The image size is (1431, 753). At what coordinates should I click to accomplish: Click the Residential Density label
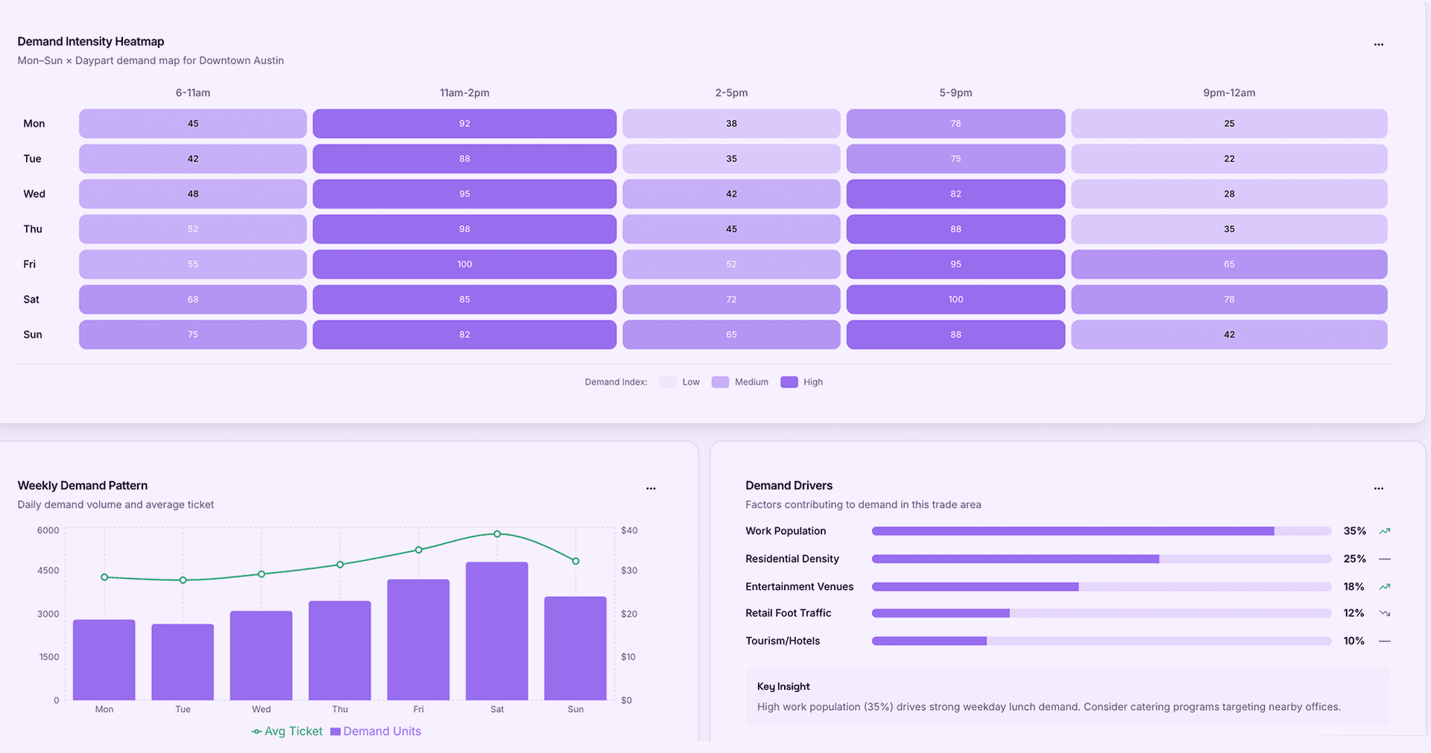[792, 559]
